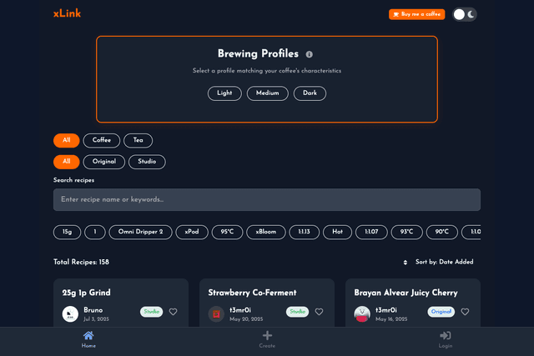Click the info icon beside Brewing Profiles

pos(309,54)
